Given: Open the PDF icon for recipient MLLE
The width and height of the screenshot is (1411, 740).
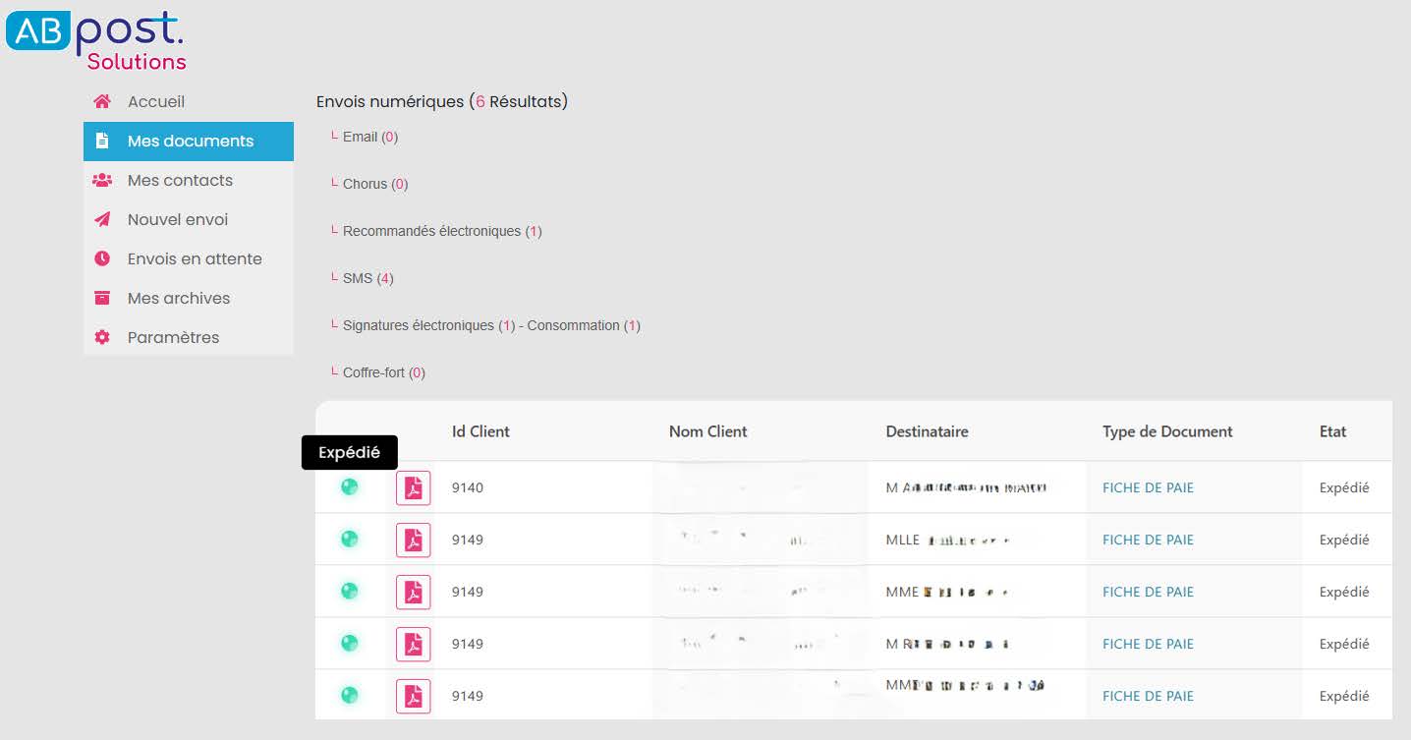Looking at the screenshot, I should click(x=413, y=540).
